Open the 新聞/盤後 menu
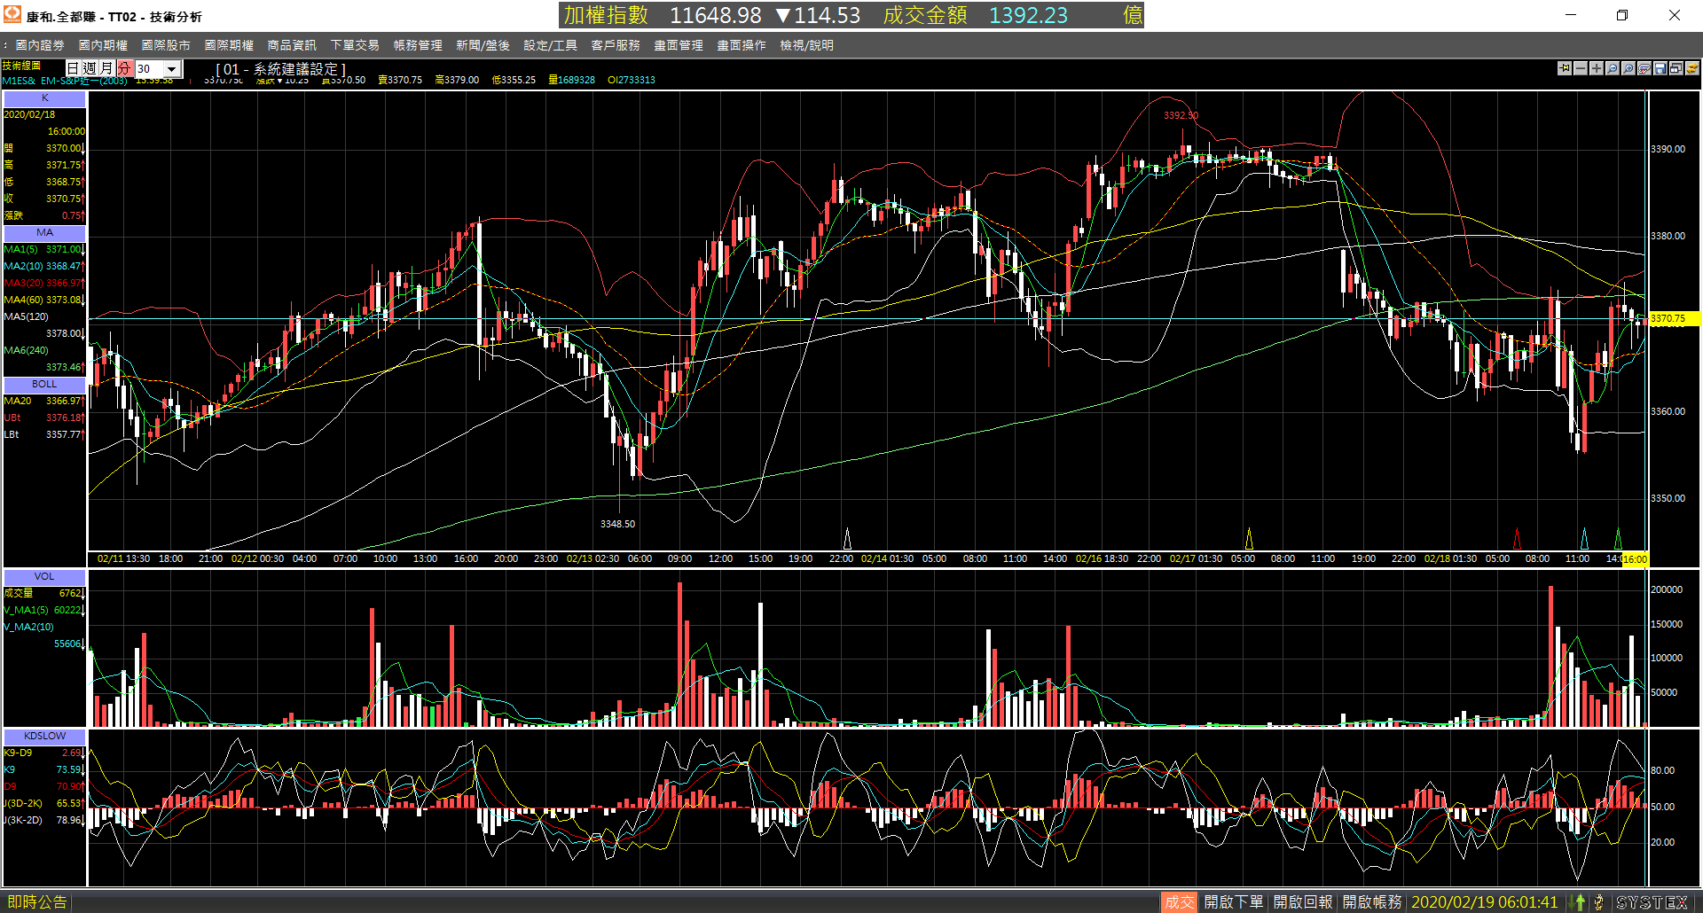The height and width of the screenshot is (913, 1703). 483,45
